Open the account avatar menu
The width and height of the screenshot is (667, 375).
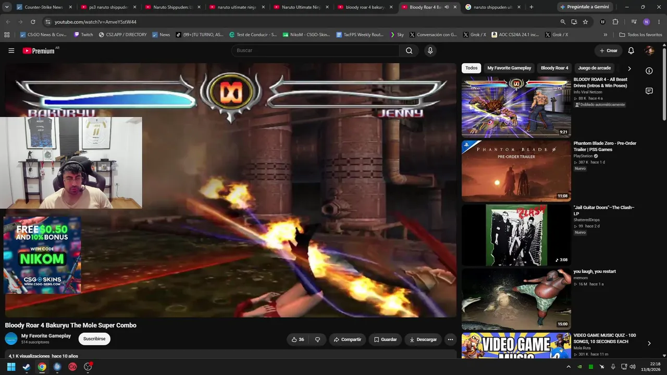click(x=649, y=51)
